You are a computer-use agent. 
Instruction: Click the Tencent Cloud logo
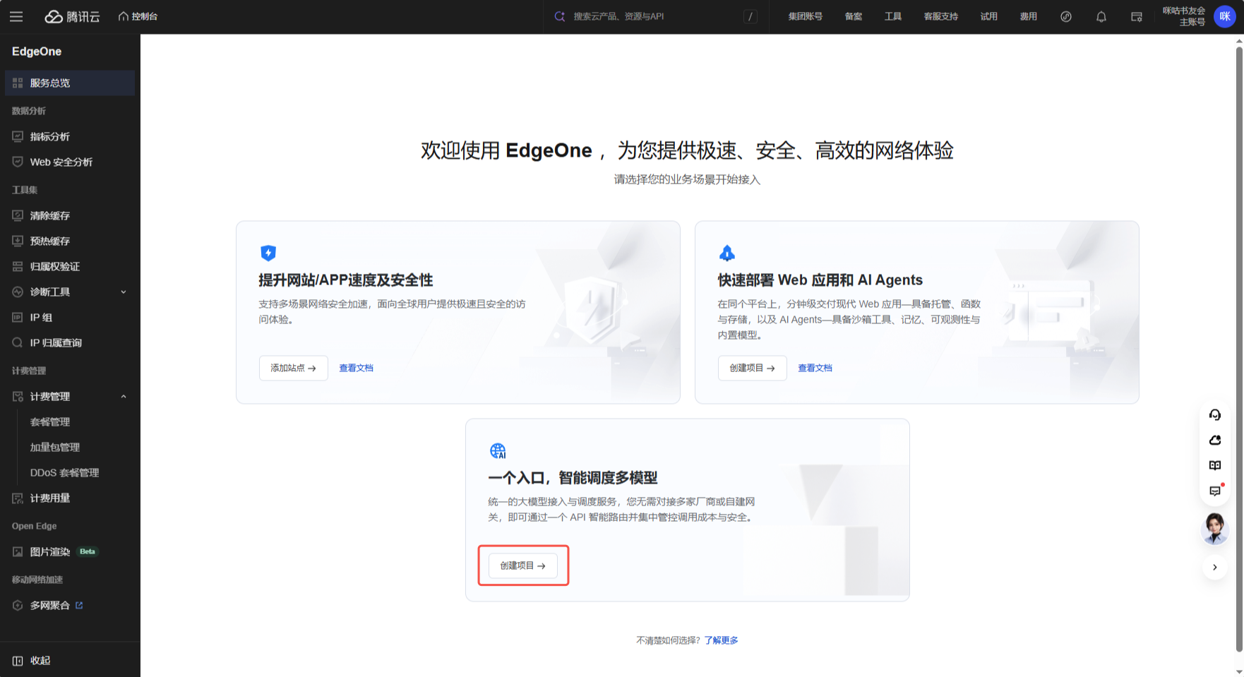pyautogui.click(x=72, y=16)
